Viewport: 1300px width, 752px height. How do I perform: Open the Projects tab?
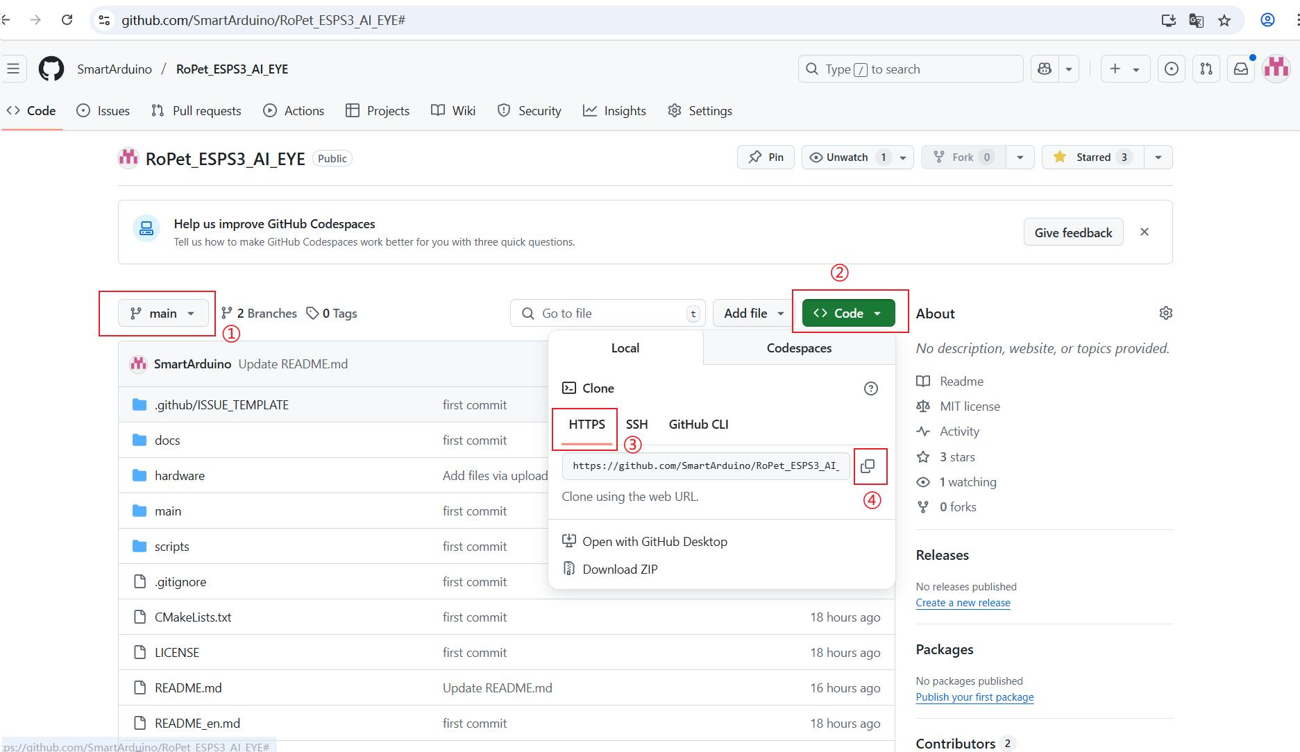pyautogui.click(x=378, y=111)
